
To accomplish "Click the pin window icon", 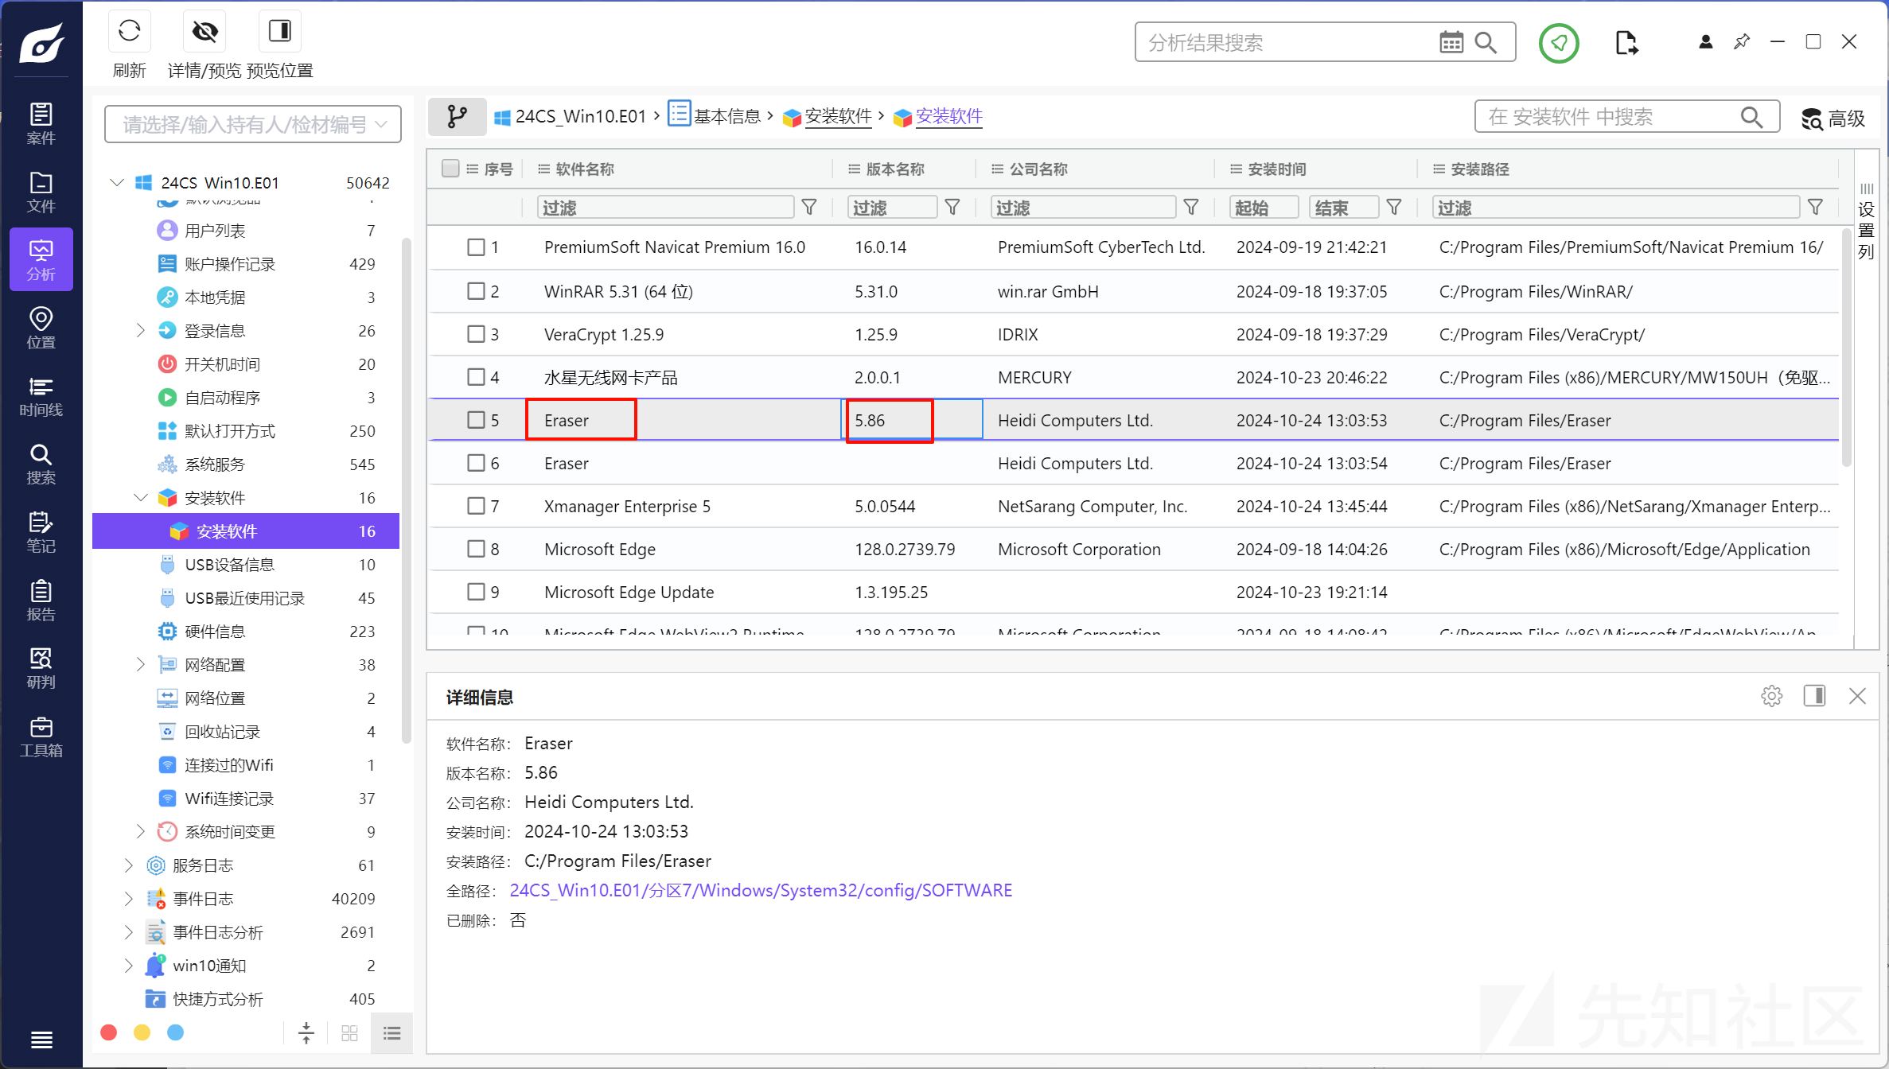I will (1741, 42).
